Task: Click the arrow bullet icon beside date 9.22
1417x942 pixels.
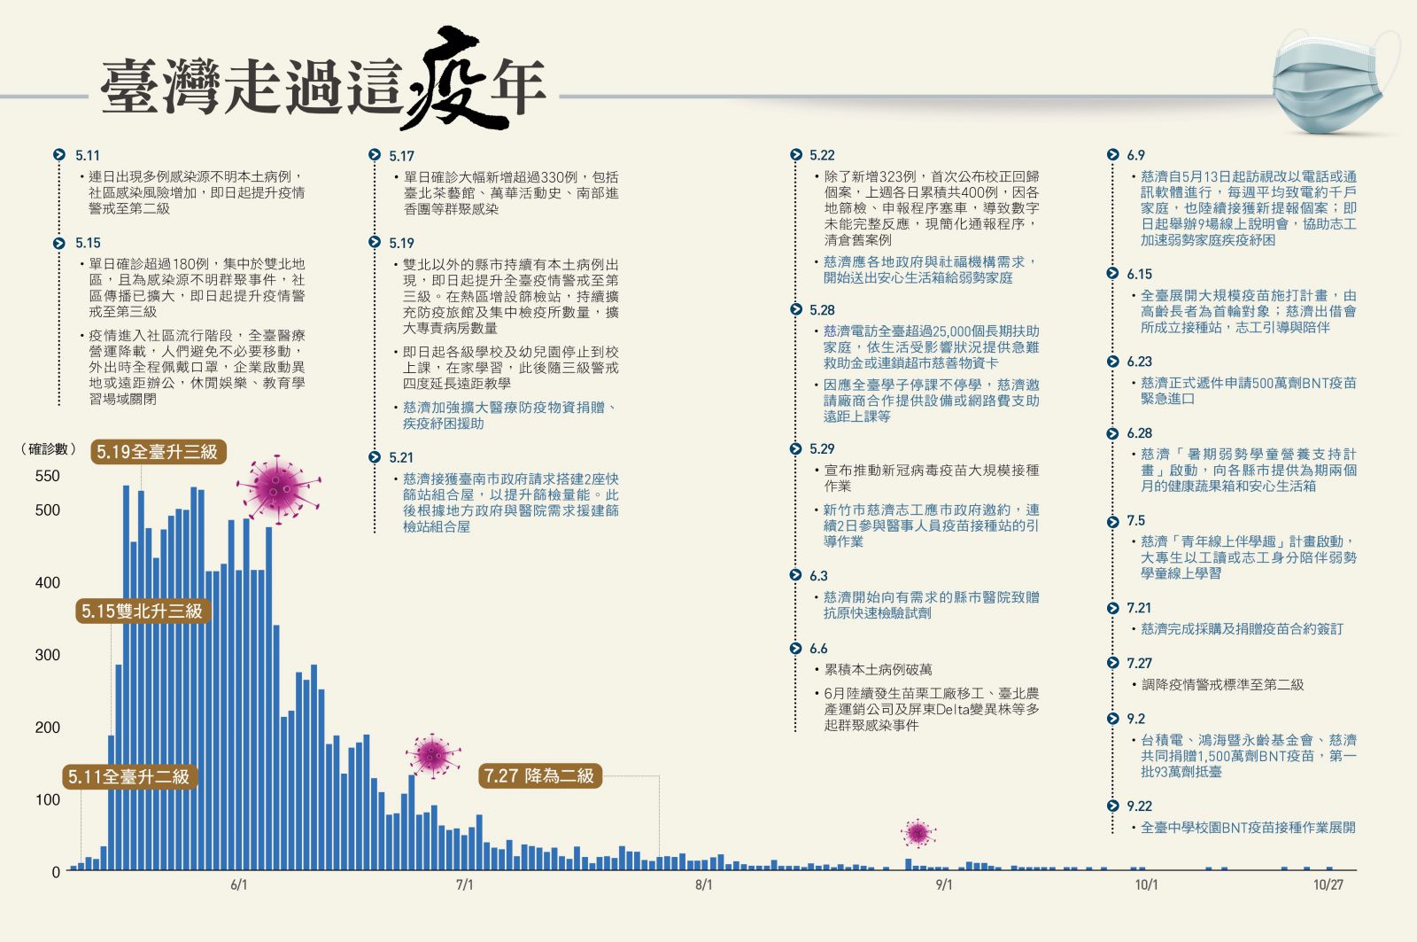Action: coord(1113,806)
